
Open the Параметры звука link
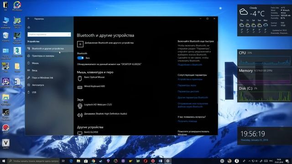[x=187, y=85]
